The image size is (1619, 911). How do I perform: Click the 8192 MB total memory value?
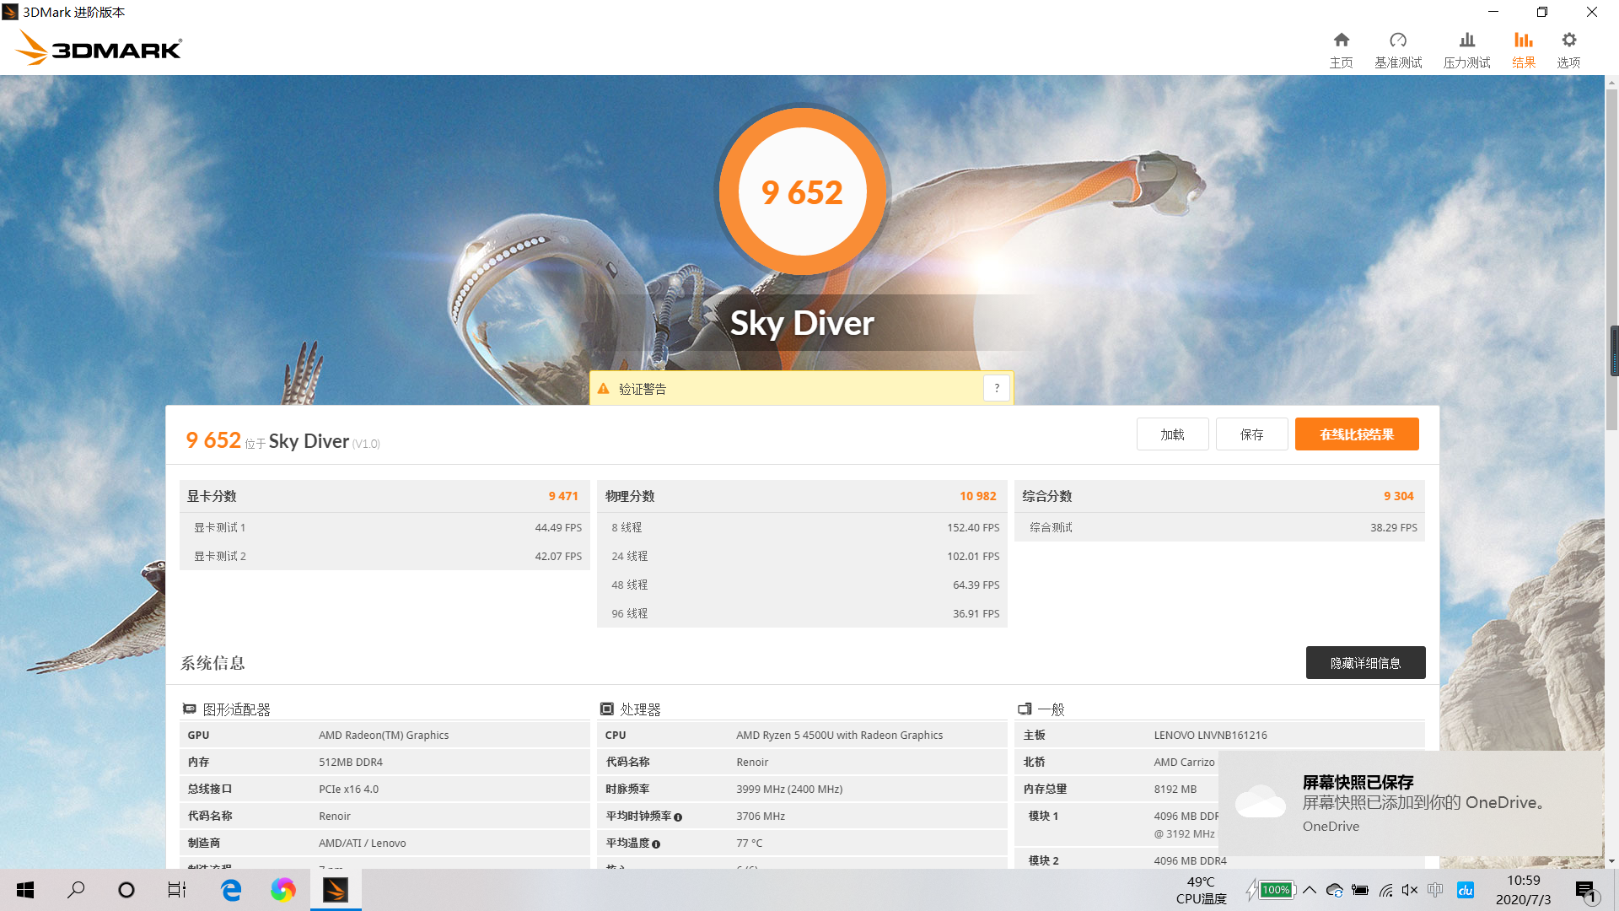click(x=1175, y=789)
